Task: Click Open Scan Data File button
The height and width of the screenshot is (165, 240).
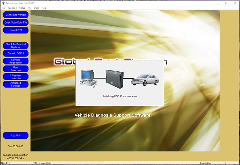Action: point(16,23)
